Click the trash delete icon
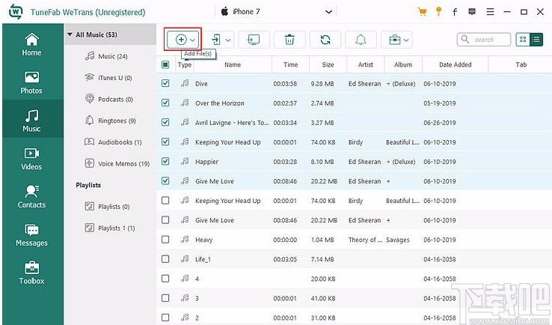Image resolution: width=552 pixels, height=325 pixels. click(x=289, y=40)
